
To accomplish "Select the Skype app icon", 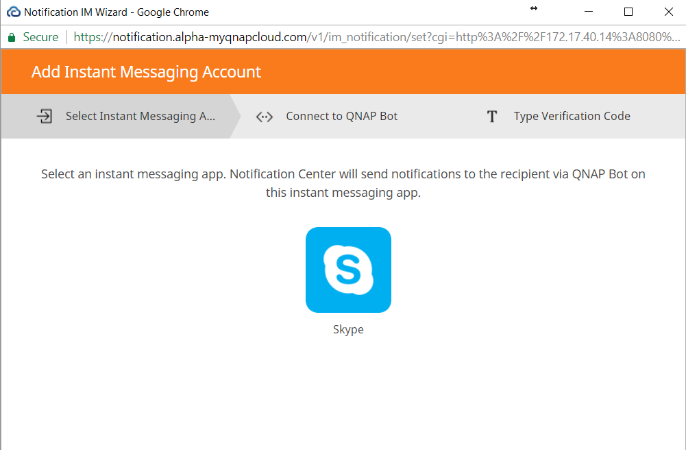I will pos(348,270).
